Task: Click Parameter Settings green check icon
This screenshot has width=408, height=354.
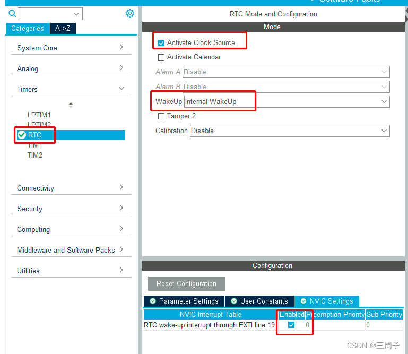Action: (x=153, y=301)
